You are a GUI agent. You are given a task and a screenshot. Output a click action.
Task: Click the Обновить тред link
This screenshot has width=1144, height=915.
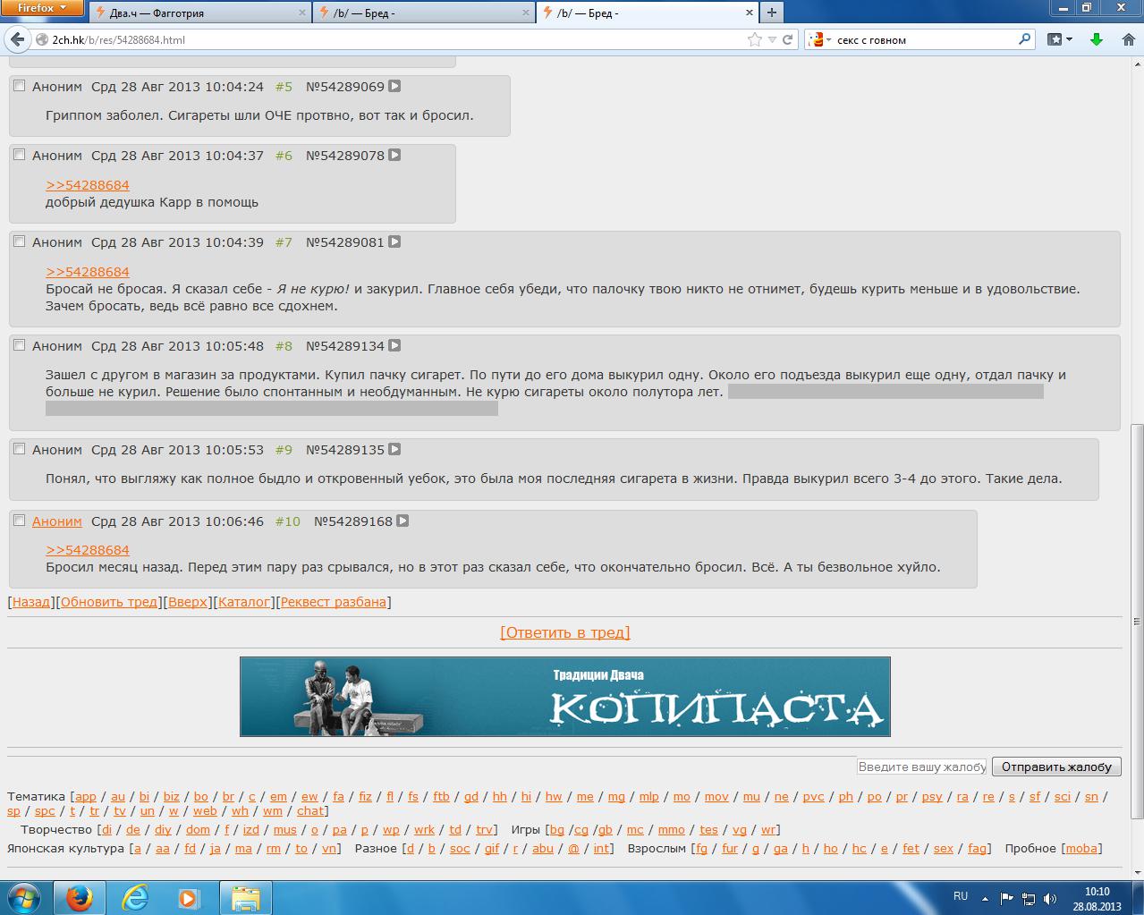tap(109, 602)
